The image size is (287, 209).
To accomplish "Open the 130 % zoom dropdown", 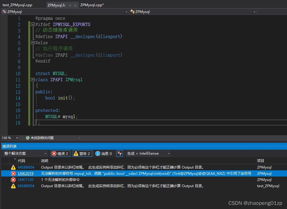I will [x=17, y=138].
